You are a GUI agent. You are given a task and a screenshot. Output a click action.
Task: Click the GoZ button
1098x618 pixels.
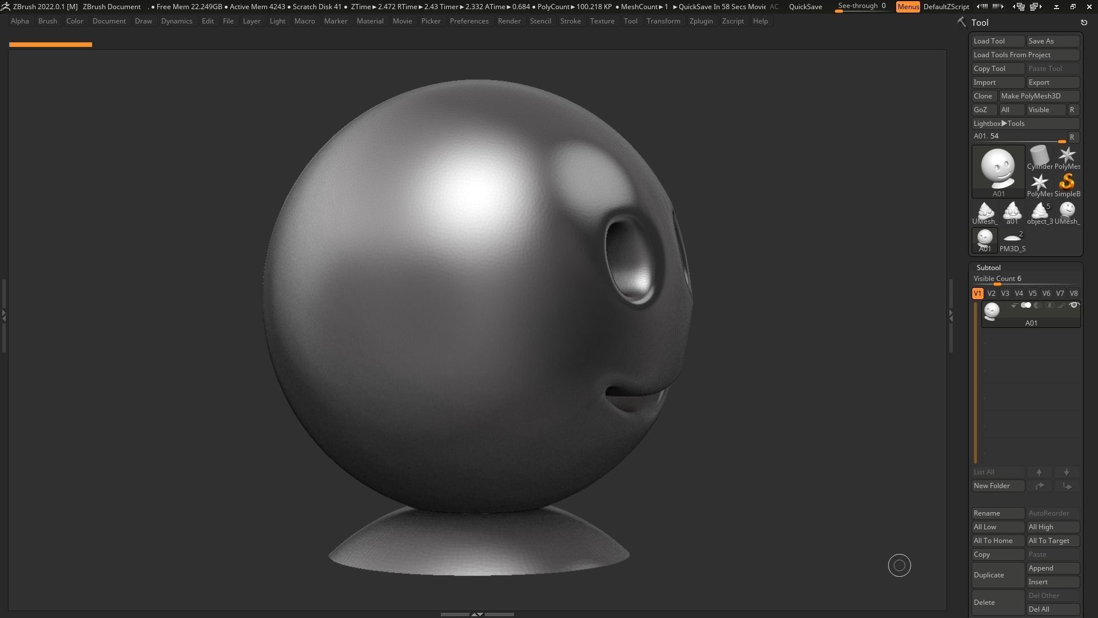984,110
